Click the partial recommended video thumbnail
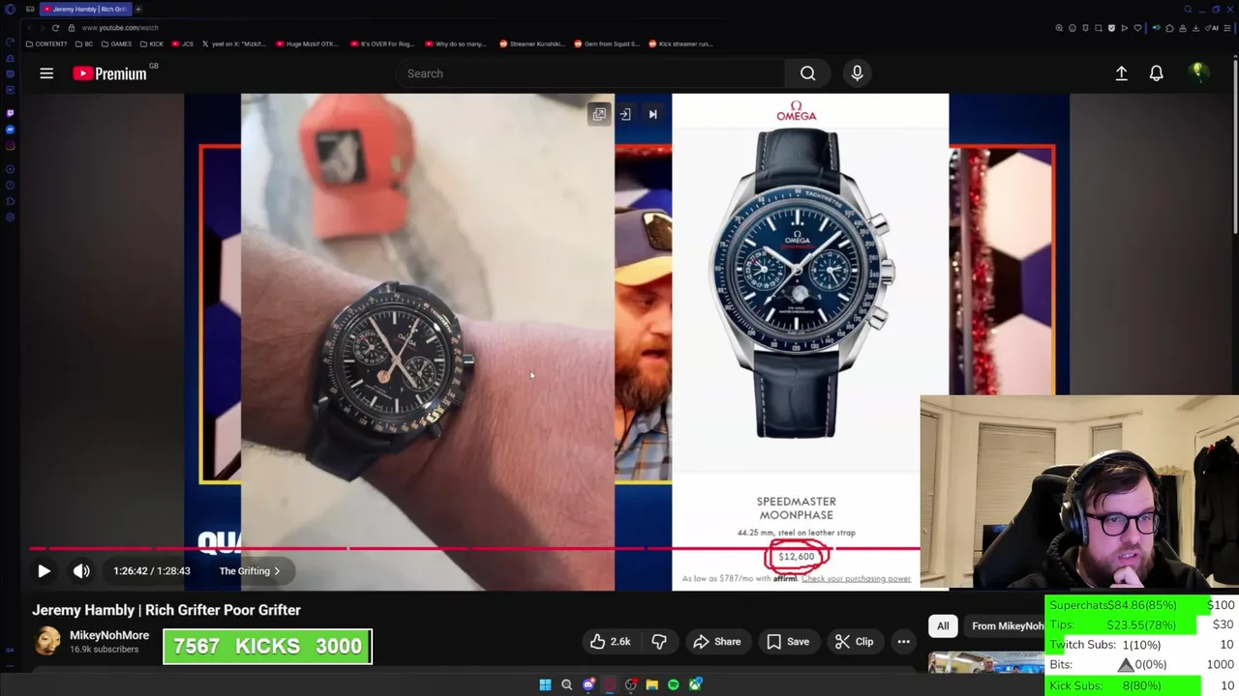 pyautogui.click(x=985, y=663)
